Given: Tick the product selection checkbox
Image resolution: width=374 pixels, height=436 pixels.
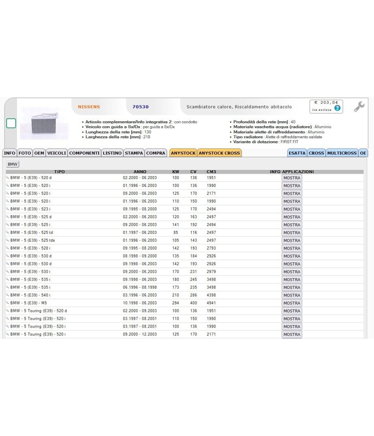Looking at the screenshot, I should click(x=11, y=123).
